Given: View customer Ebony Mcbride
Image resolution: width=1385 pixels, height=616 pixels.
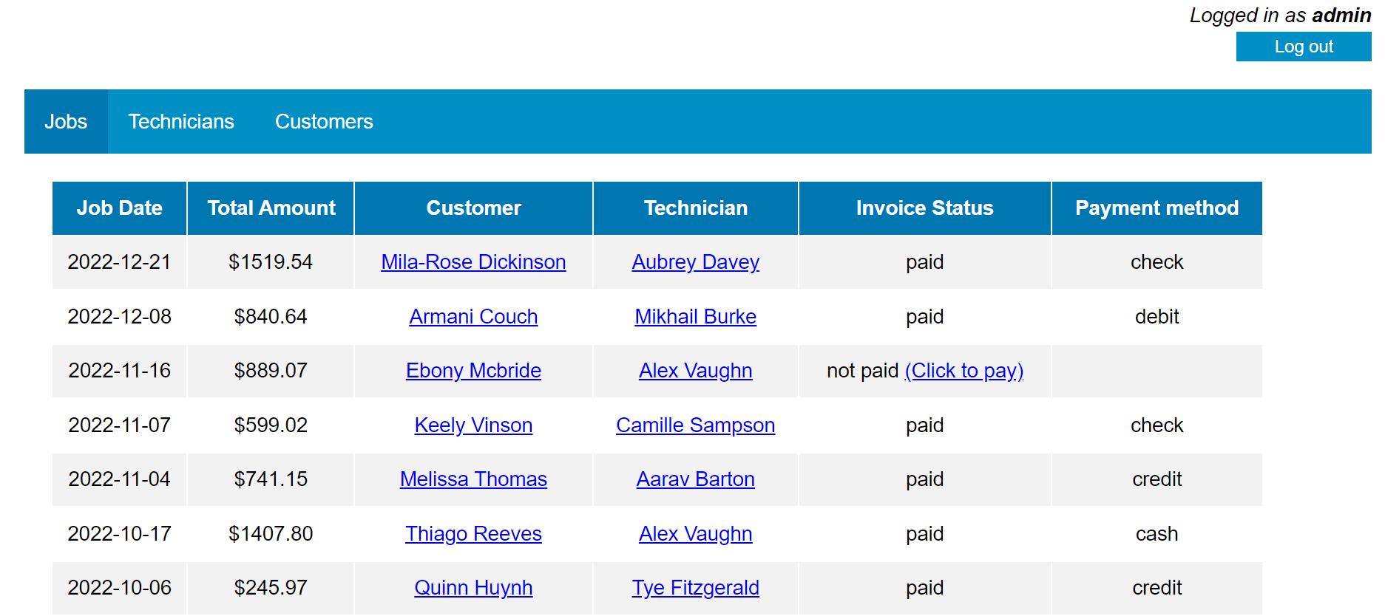Looking at the screenshot, I should point(473,371).
